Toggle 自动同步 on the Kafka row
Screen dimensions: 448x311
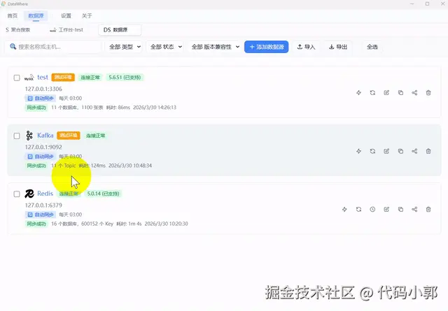click(x=41, y=157)
